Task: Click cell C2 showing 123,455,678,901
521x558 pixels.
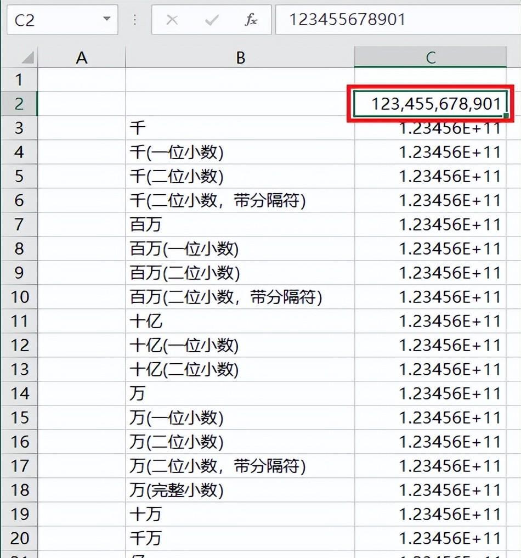Action: coord(431,104)
